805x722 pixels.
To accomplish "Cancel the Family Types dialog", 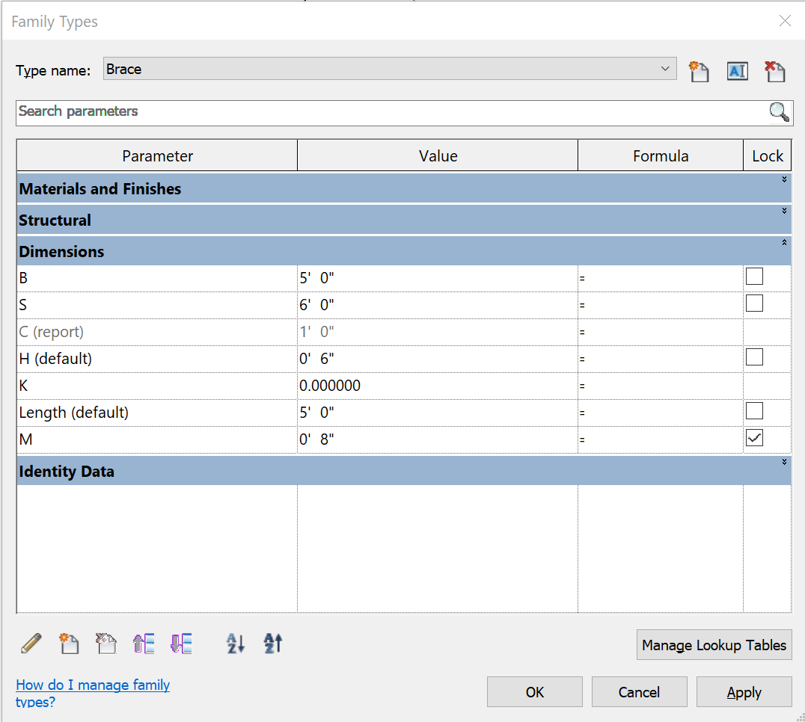I will tap(639, 692).
